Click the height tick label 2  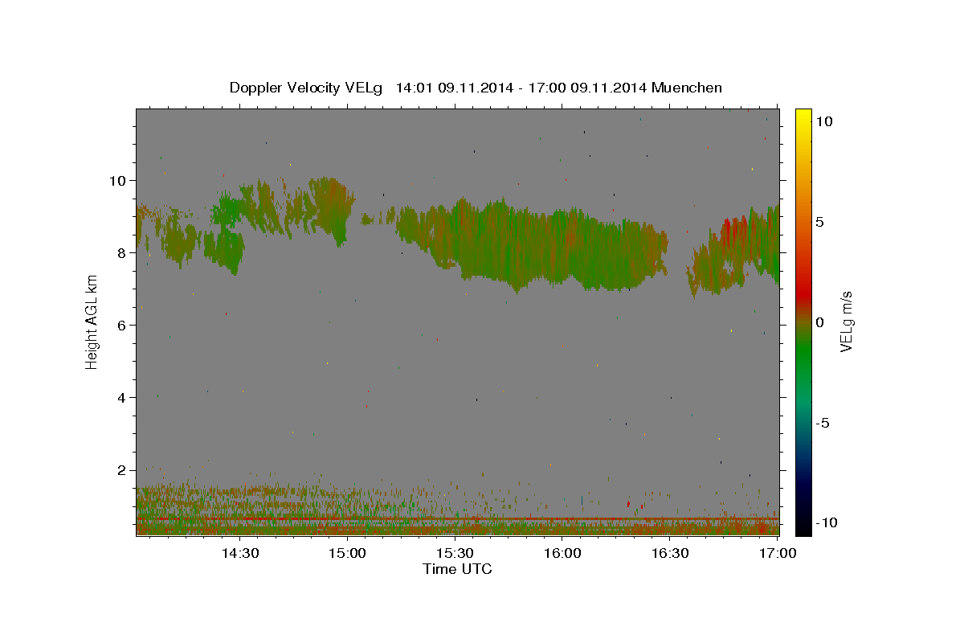pyautogui.click(x=120, y=469)
